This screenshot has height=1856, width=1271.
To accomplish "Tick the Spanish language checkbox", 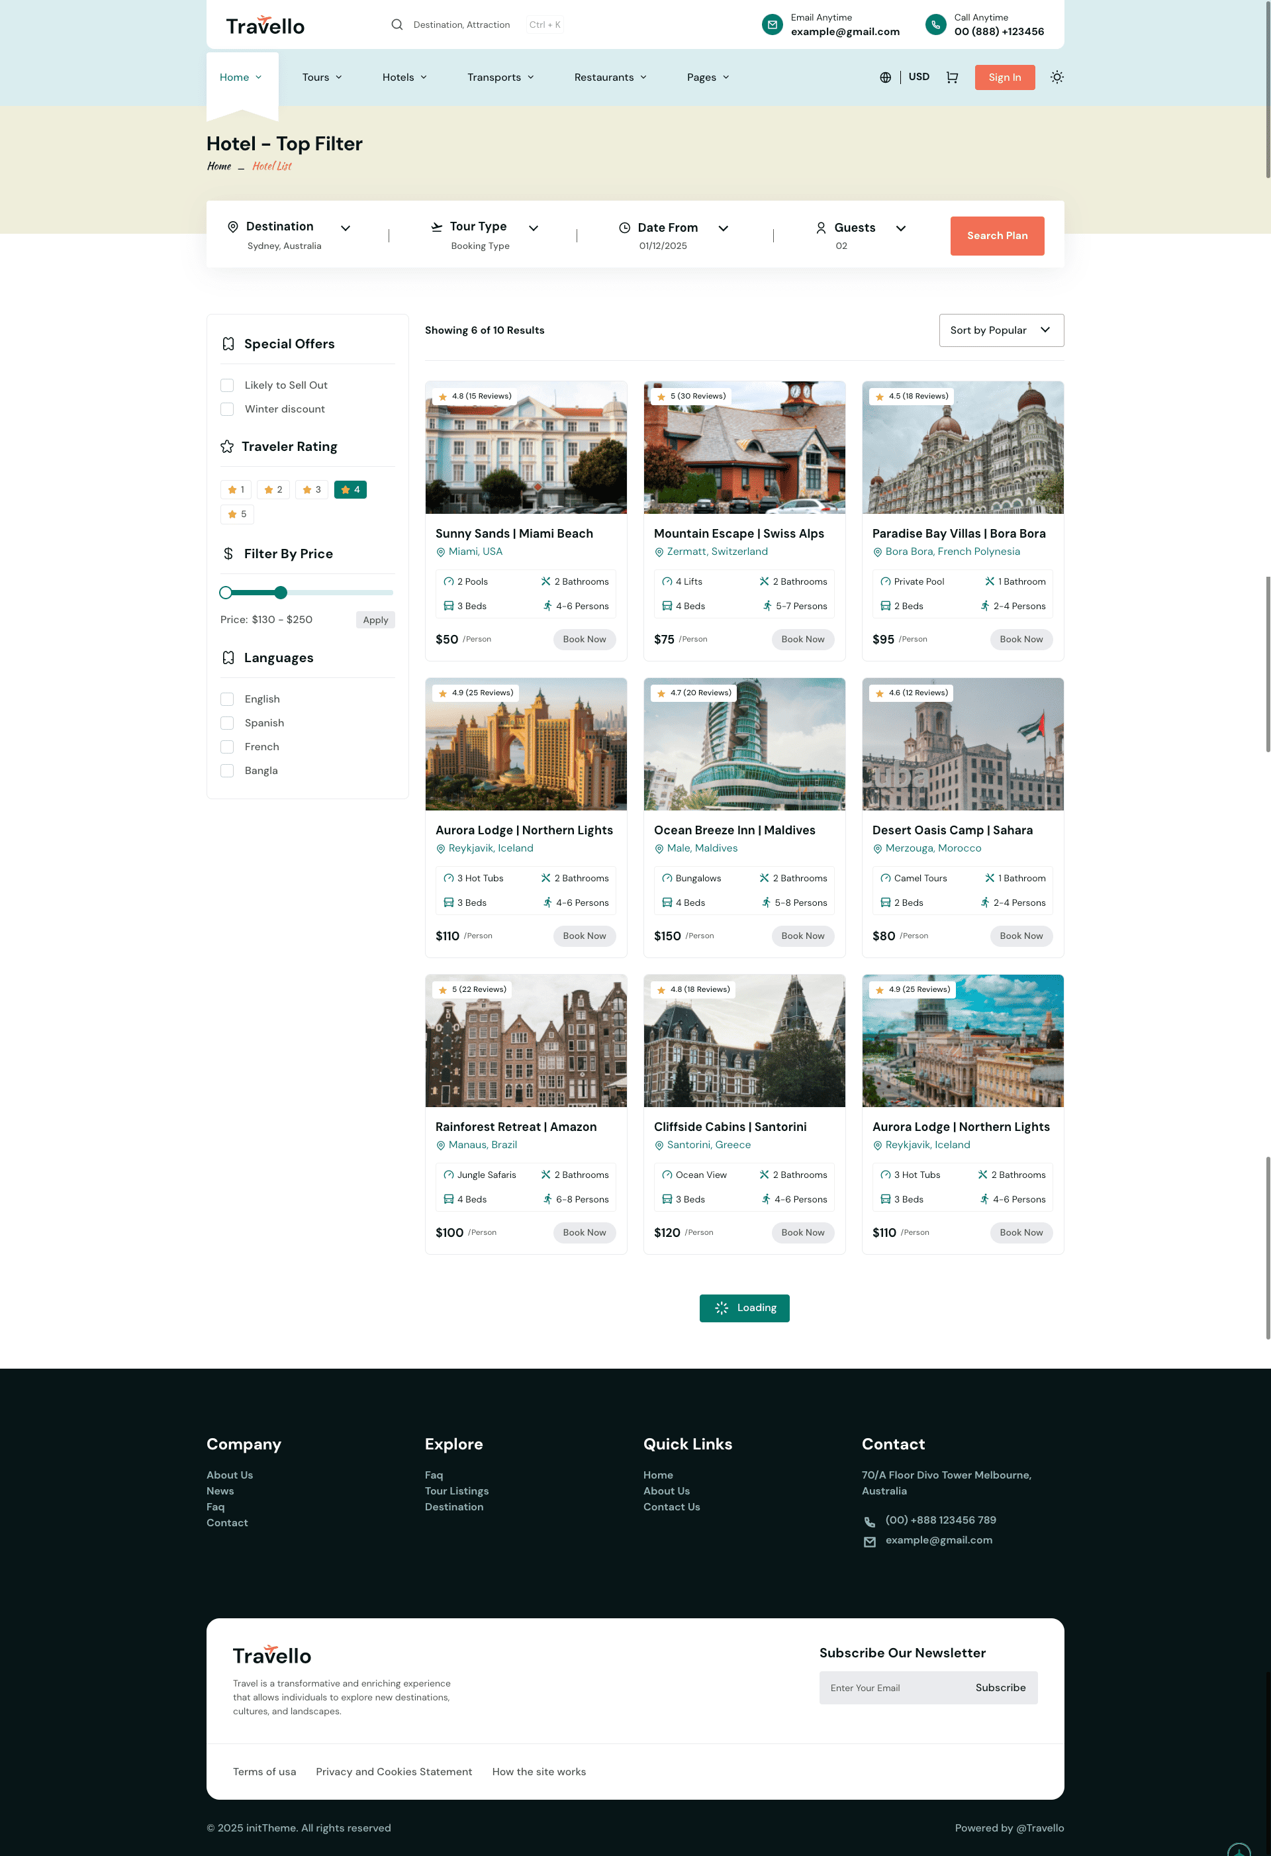I will (x=228, y=724).
